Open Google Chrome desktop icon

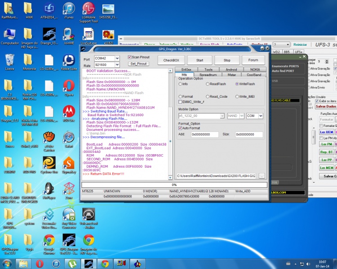pyautogui.click(x=49, y=244)
